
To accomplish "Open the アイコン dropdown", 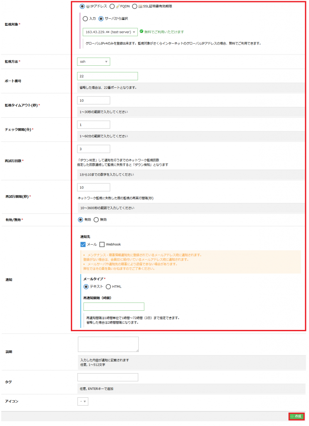I will pos(83,401).
